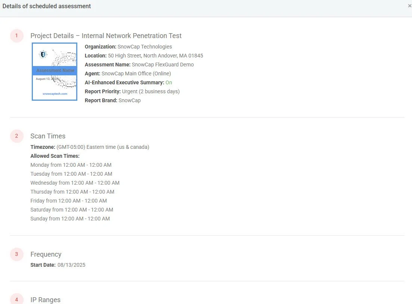Click the green On status for AI summary
Image resolution: width=412 pixels, height=304 pixels.
169,82
